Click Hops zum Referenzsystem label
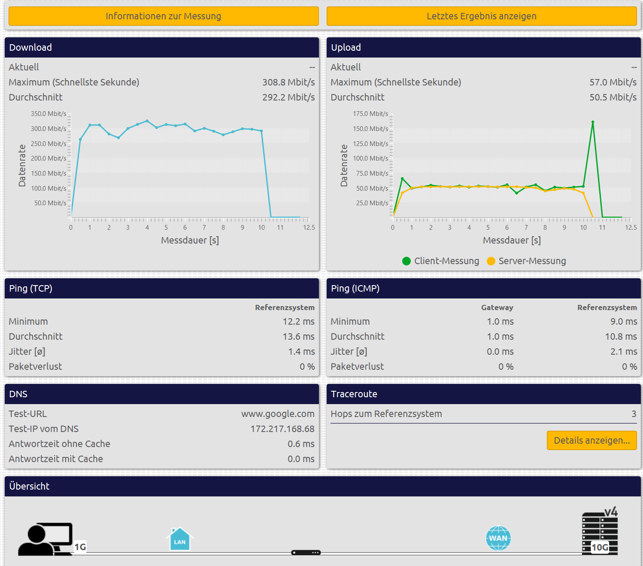Screen dimensions: 643x566 tap(386, 414)
